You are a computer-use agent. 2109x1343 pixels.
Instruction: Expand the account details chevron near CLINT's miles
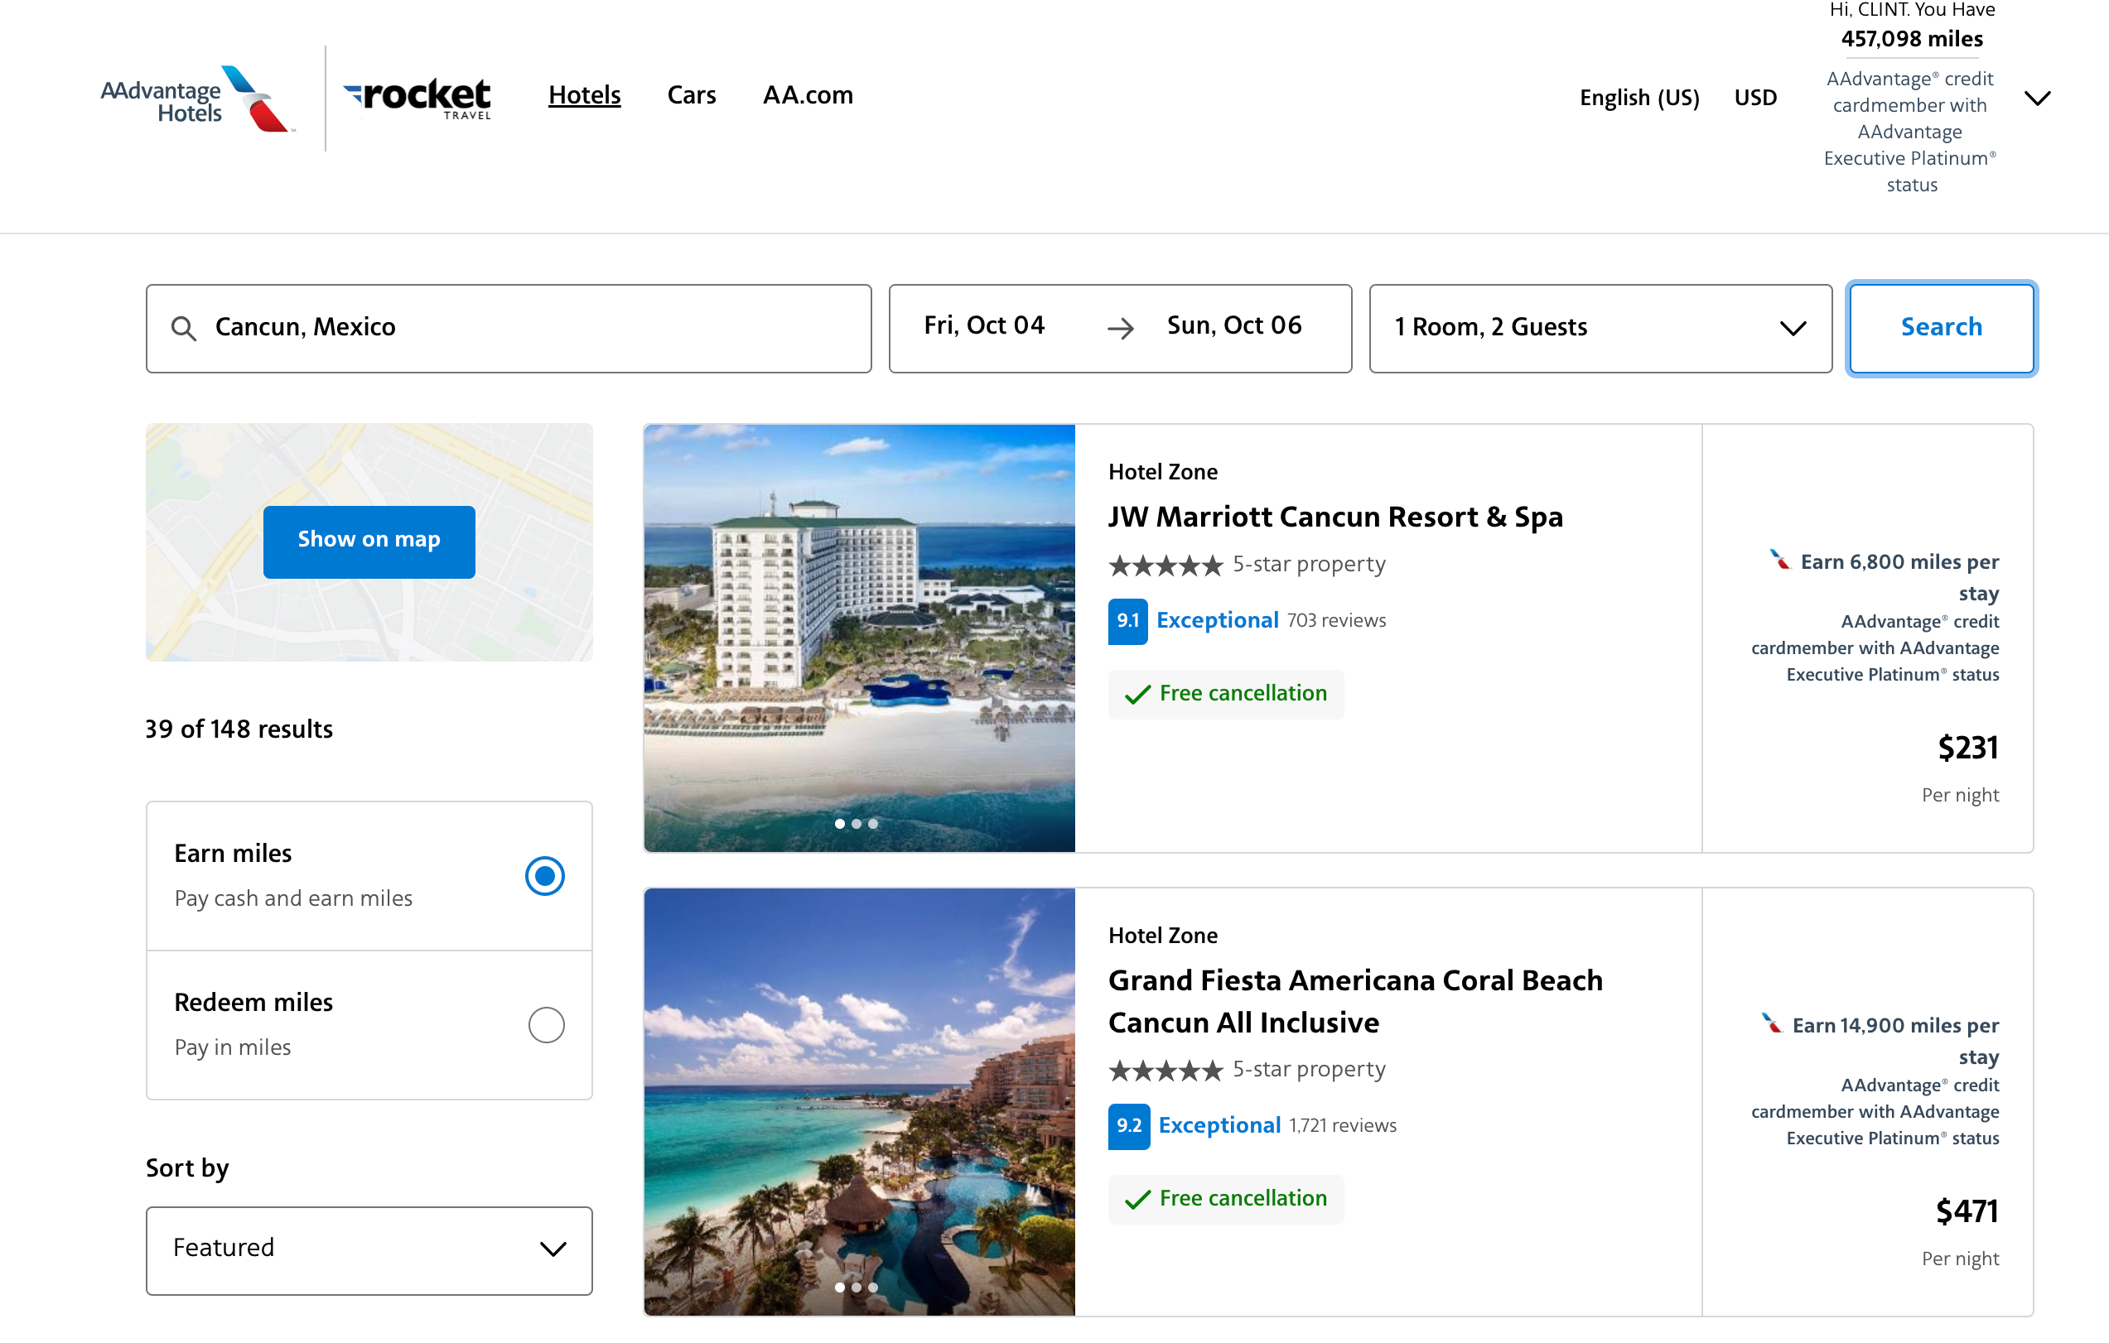[2038, 98]
